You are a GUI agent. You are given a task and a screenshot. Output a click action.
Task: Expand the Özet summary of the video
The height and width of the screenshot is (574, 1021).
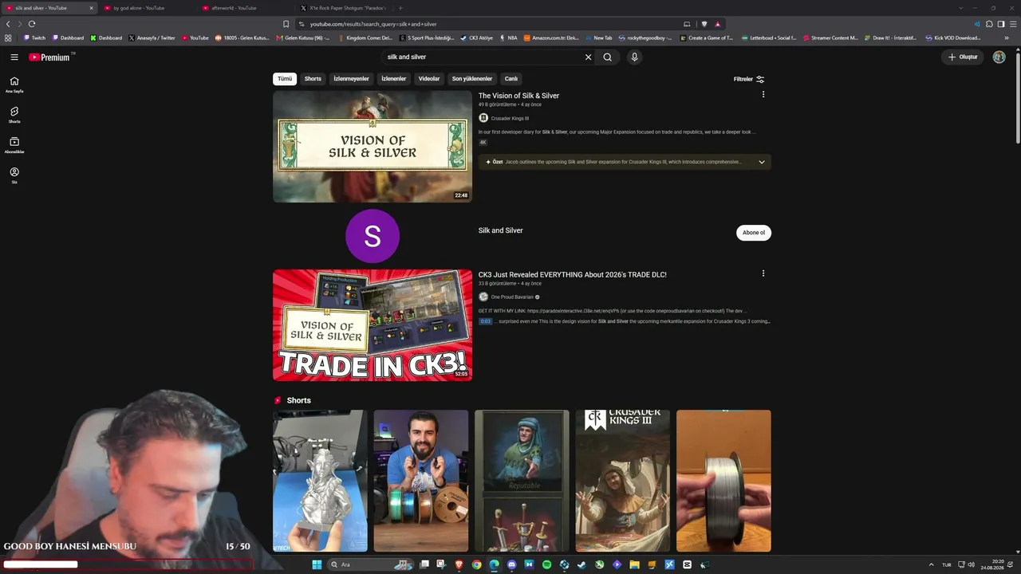click(762, 162)
